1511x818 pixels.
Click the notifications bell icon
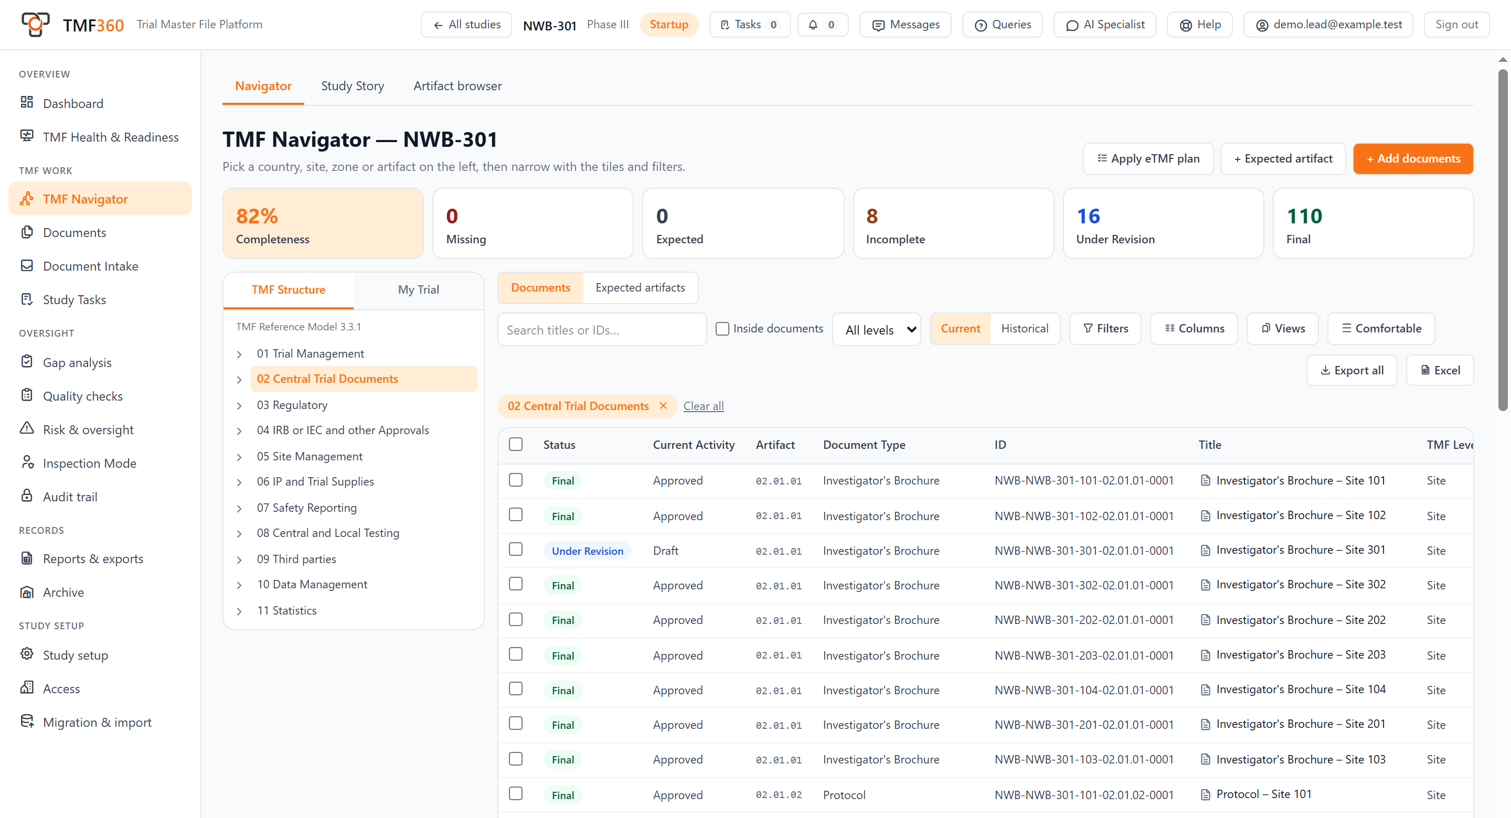tap(813, 25)
